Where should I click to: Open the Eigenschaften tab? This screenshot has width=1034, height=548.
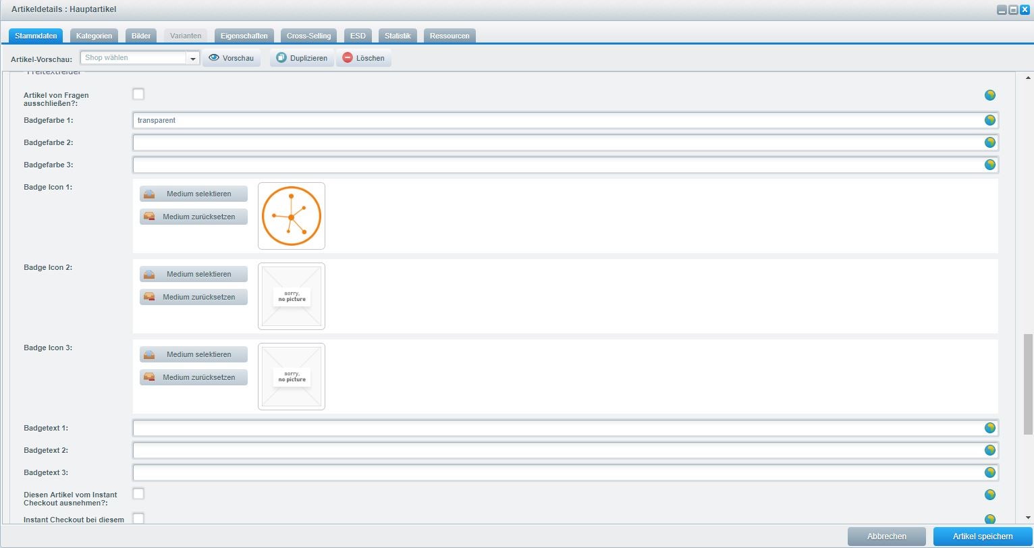[x=244, y=36]
